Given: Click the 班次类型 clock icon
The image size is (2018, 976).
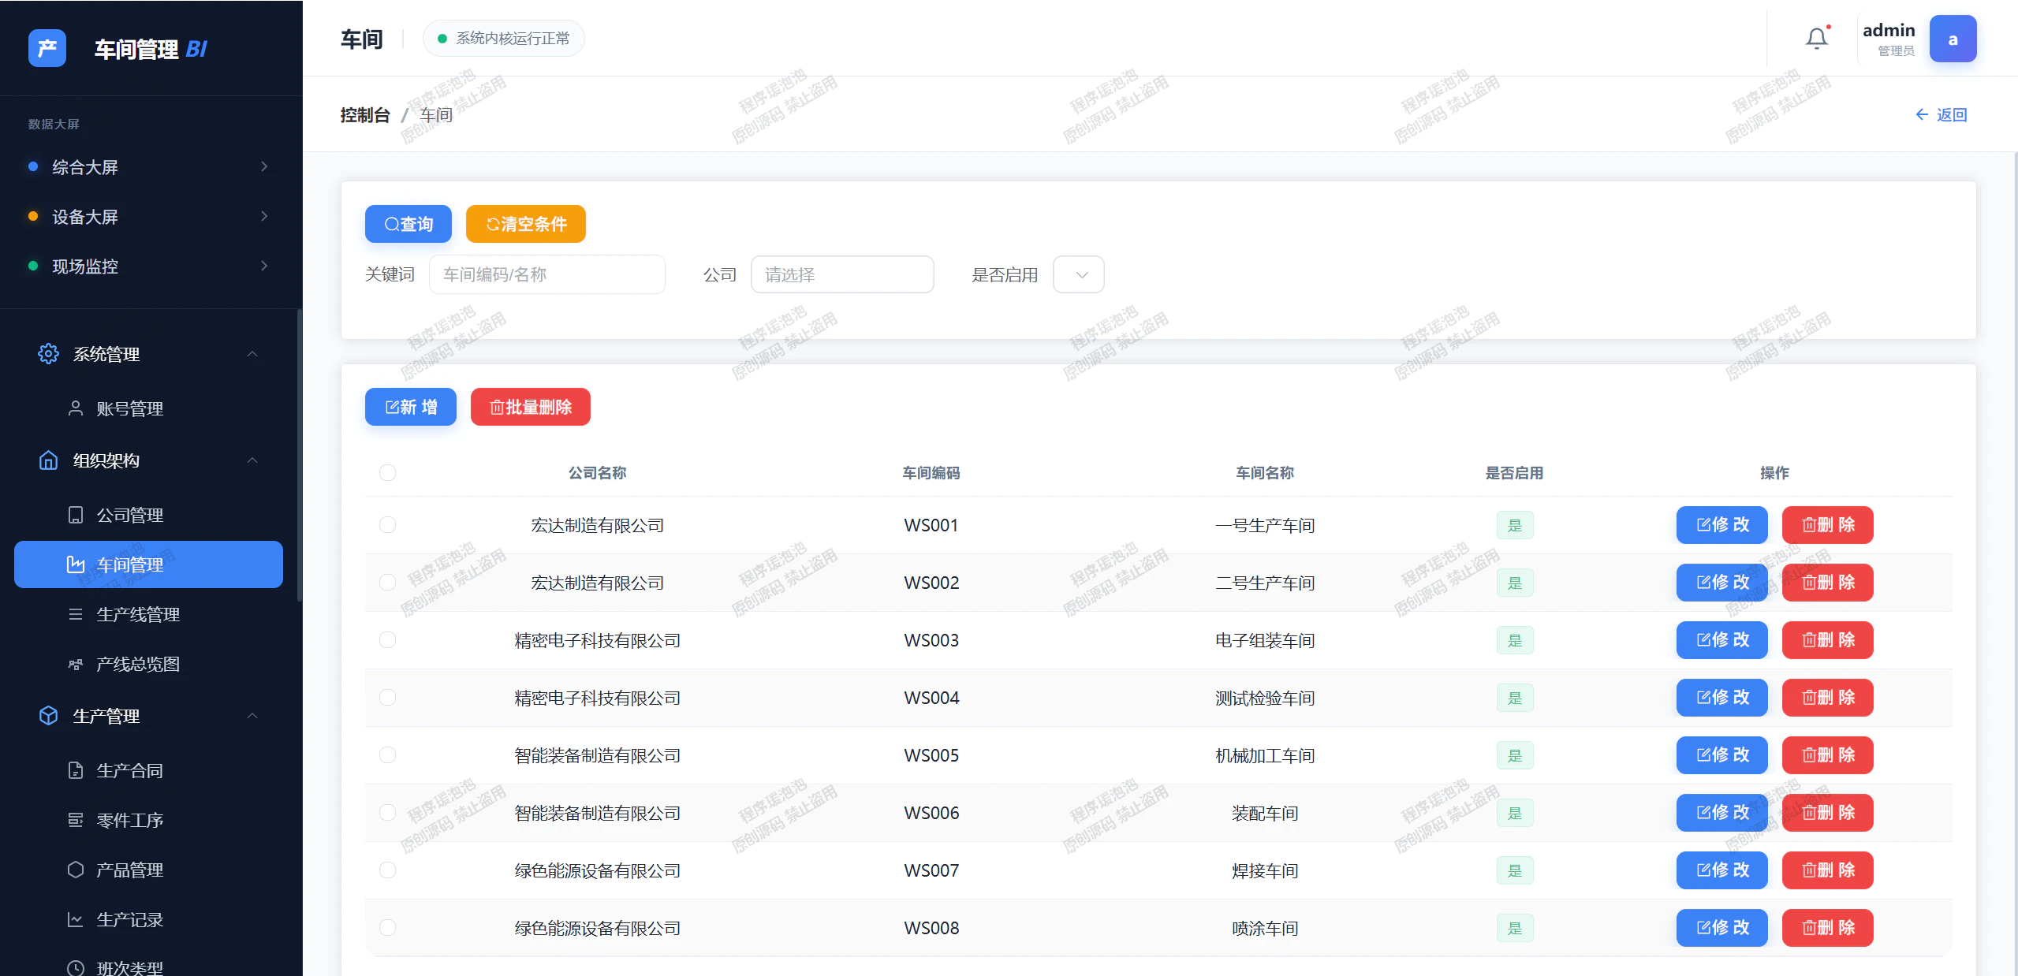Looking at the screenshot, I should pos(76,968).
